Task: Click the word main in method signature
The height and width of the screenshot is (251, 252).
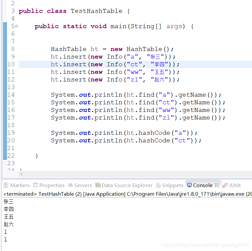Action: pos(118,26)
